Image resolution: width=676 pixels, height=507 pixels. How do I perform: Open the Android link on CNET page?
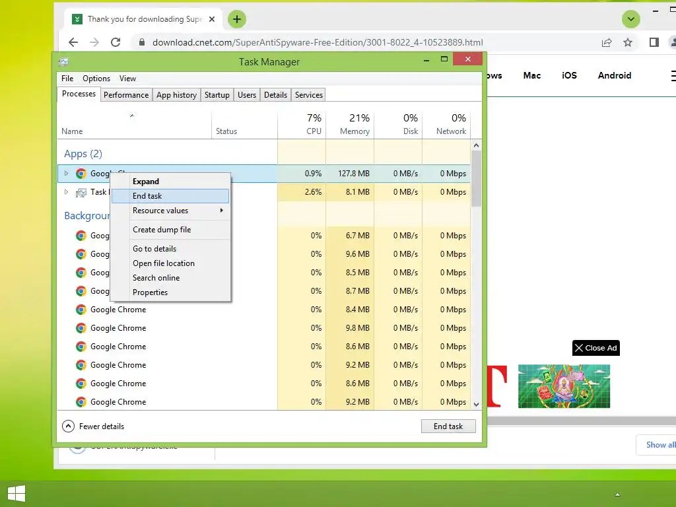[x=615, y=75]
